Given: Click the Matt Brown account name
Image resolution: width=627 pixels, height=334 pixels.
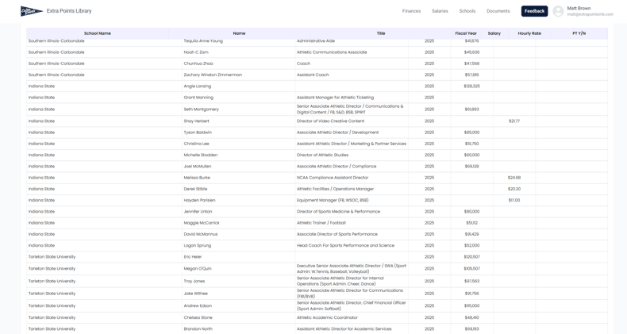Looking at the screenshot, I should [x=579, y=9].
